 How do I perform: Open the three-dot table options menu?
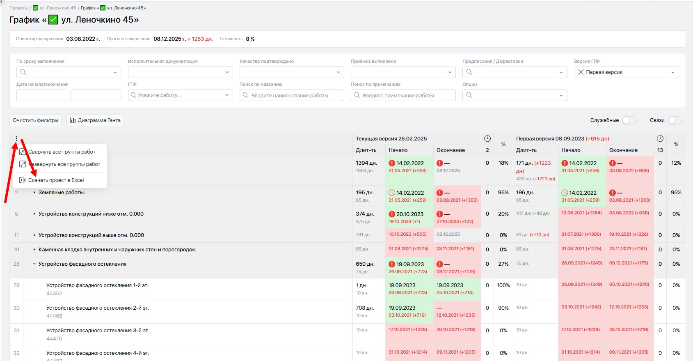pyautogui.click(x=16, y=139)
